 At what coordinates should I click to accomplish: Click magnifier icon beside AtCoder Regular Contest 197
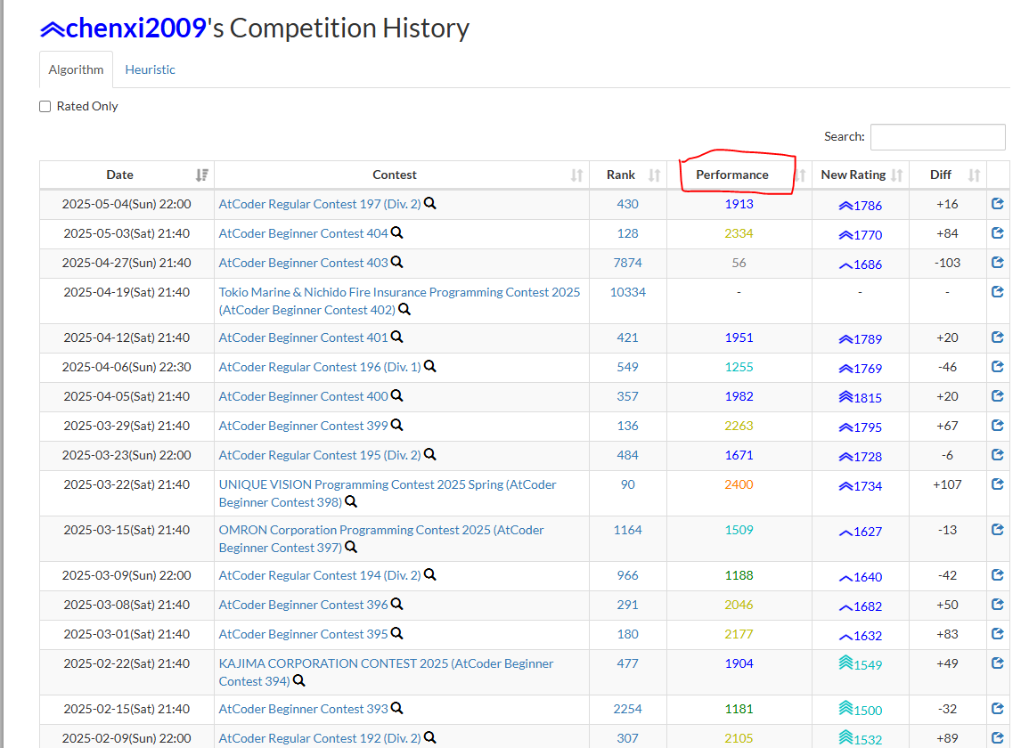429,203
